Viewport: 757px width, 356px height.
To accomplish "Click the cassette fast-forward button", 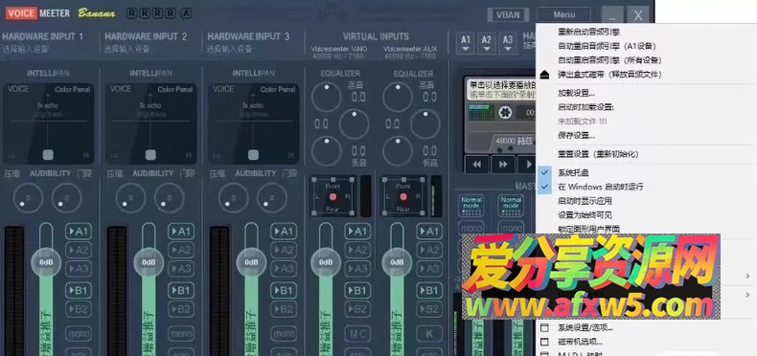I will point(503,165).
